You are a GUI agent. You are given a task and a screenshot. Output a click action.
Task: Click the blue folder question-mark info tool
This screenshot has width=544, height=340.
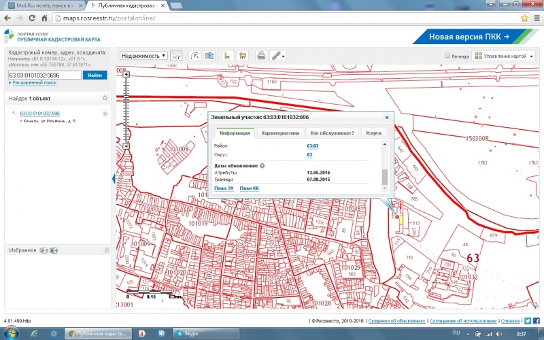(x=209, y=56)
